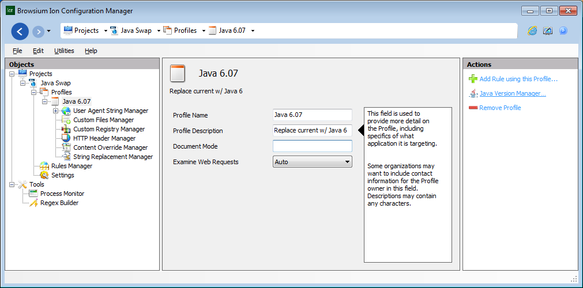The image size is (583, 288).
Task: Click the Custom Files Manager icon
Action: point(66,120)
